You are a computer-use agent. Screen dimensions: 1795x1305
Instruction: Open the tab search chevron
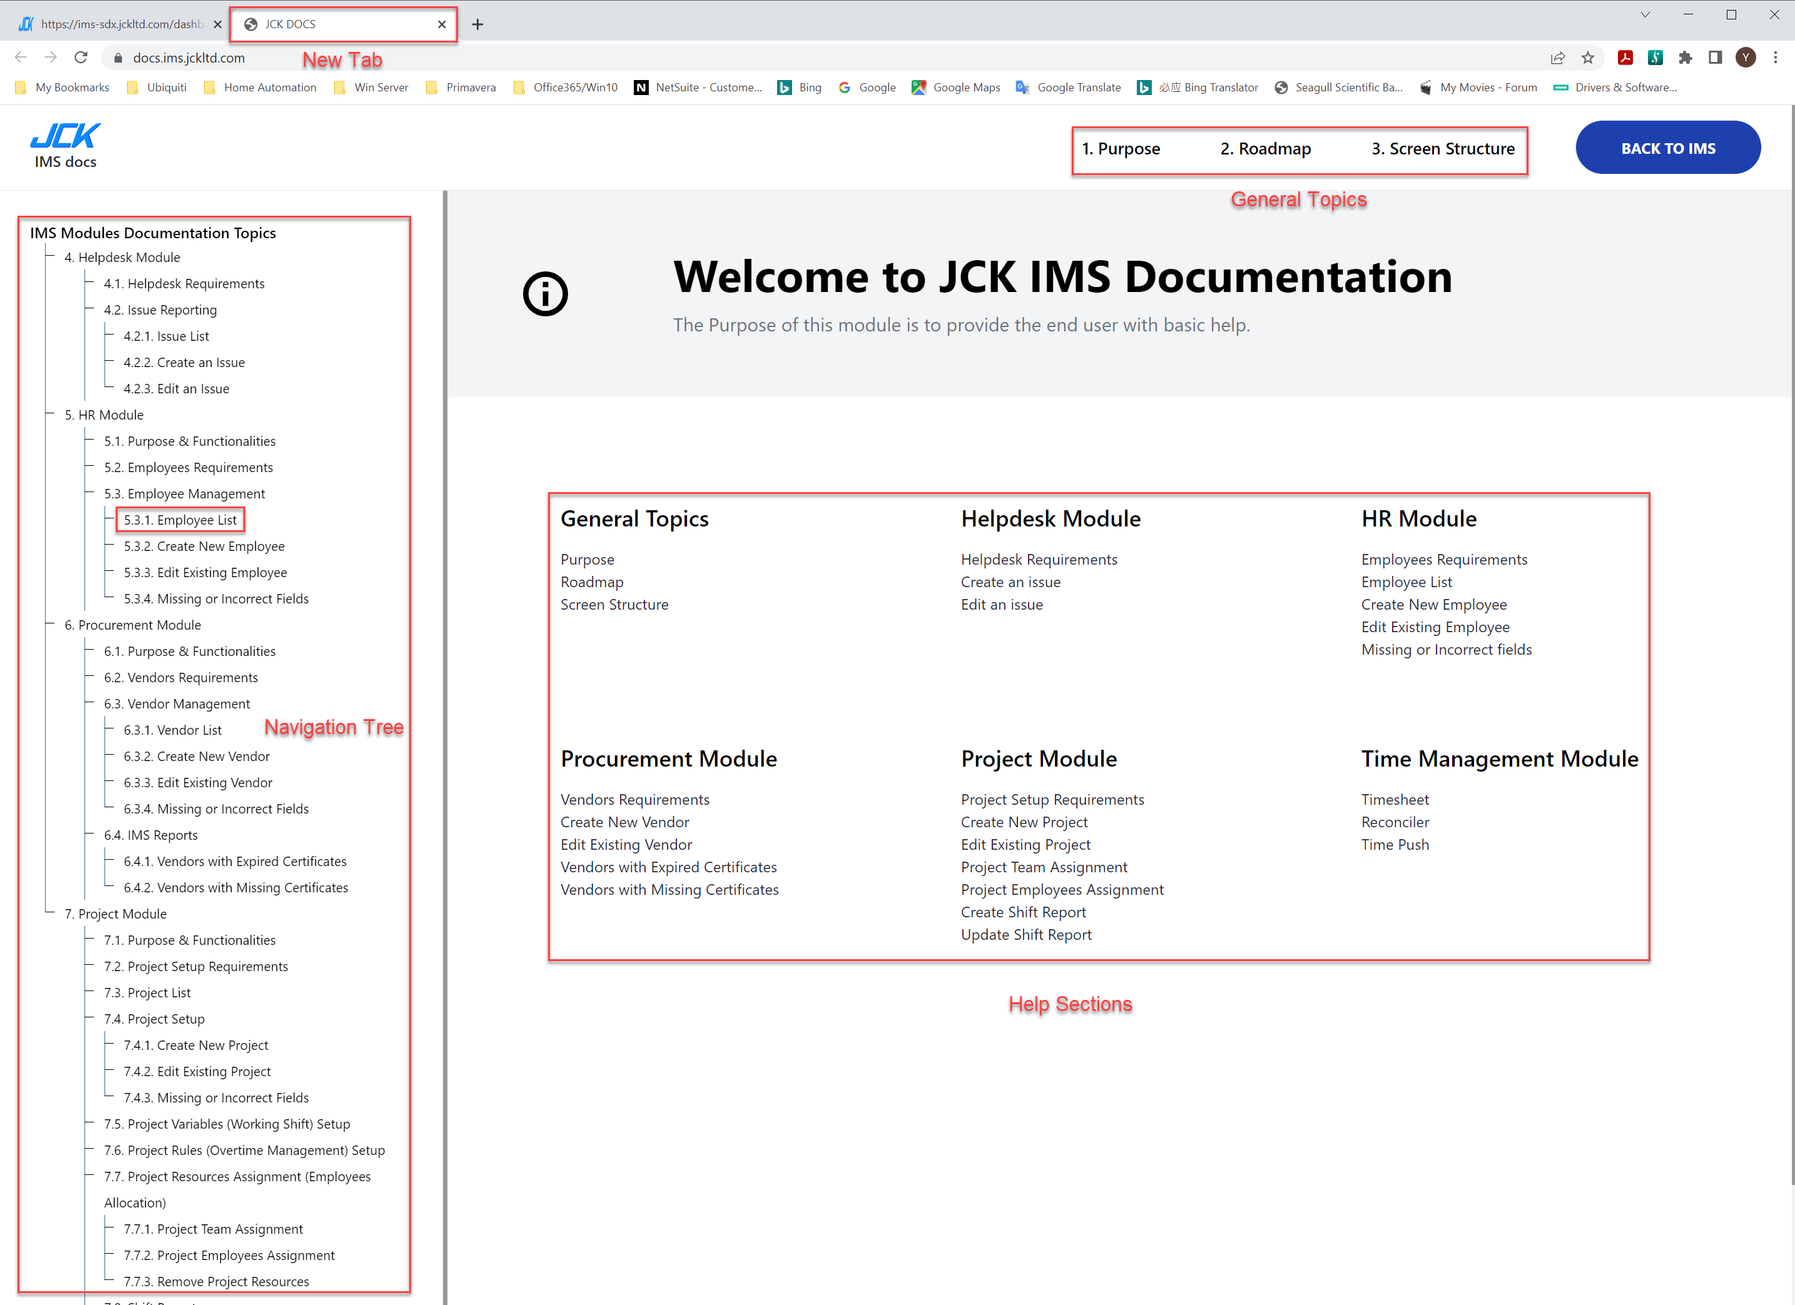click(1645, 15)
